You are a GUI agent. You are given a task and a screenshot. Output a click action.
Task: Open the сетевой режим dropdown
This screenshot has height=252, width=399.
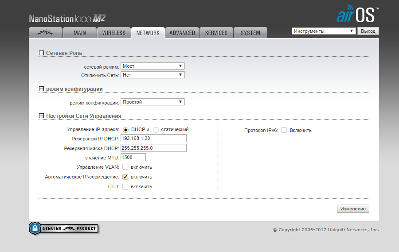pyautogui.click(x=153, y=66)
